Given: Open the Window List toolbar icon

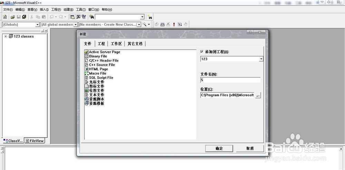Looking at the screenshot, I should pyautogui.click(x=84, y=17).
